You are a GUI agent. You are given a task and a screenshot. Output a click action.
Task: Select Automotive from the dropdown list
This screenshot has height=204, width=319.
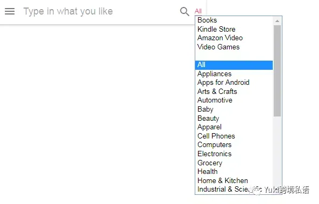[234, 100]
